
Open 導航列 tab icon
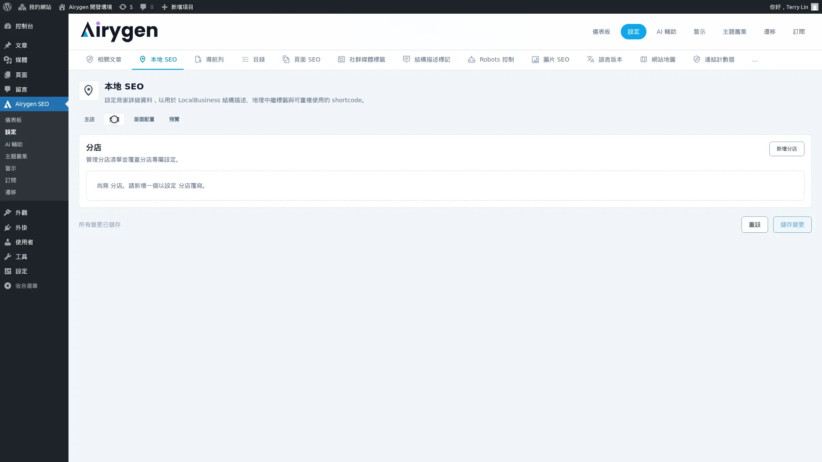click(198, 59)
